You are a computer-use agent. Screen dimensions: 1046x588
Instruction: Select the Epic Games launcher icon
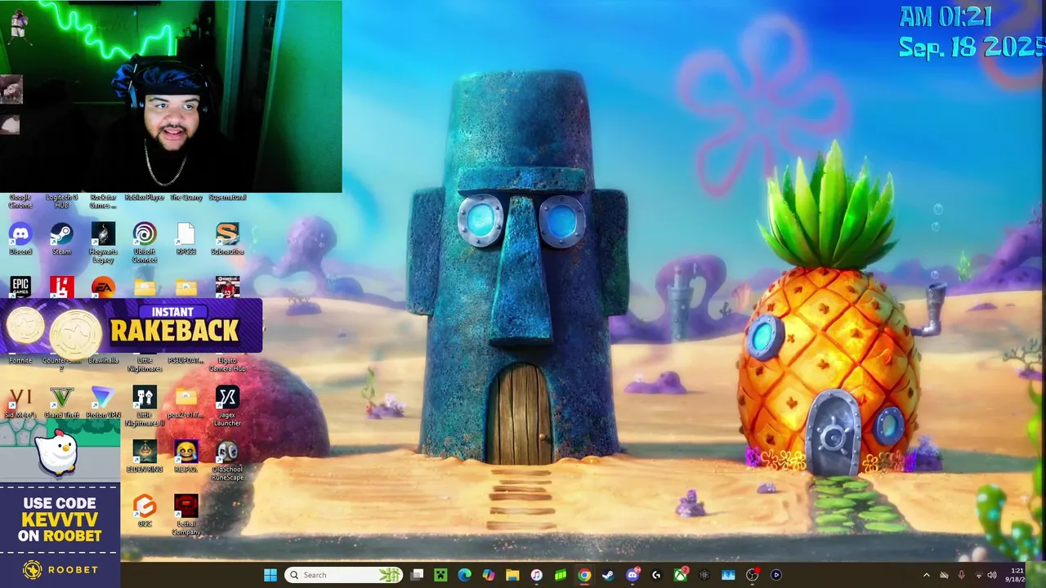pos(20,287)
